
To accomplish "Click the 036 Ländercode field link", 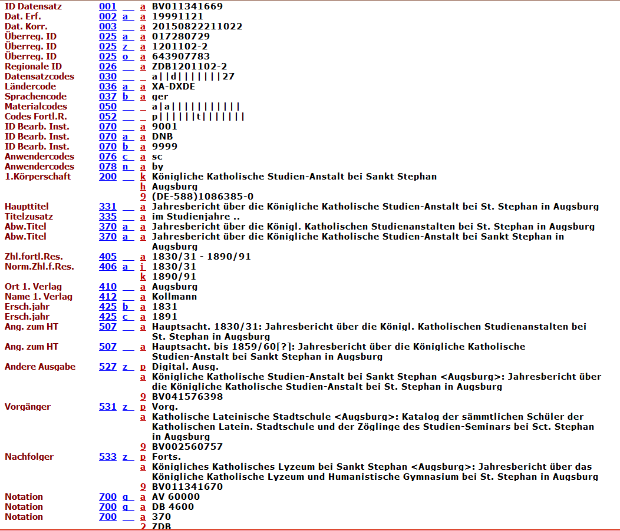I will (108, 87).
